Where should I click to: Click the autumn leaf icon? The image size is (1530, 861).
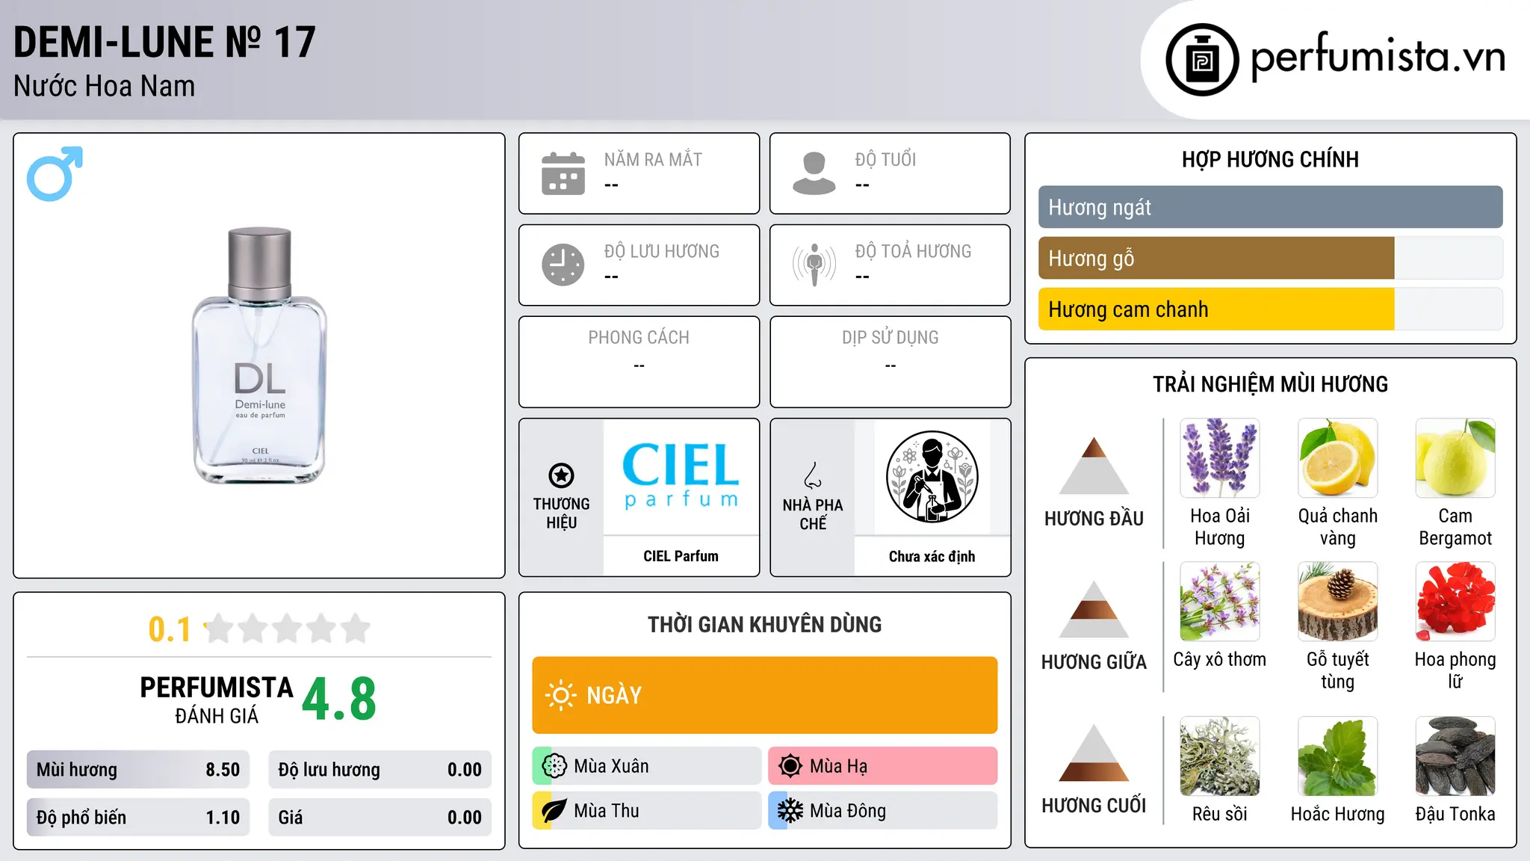point(554,811)
